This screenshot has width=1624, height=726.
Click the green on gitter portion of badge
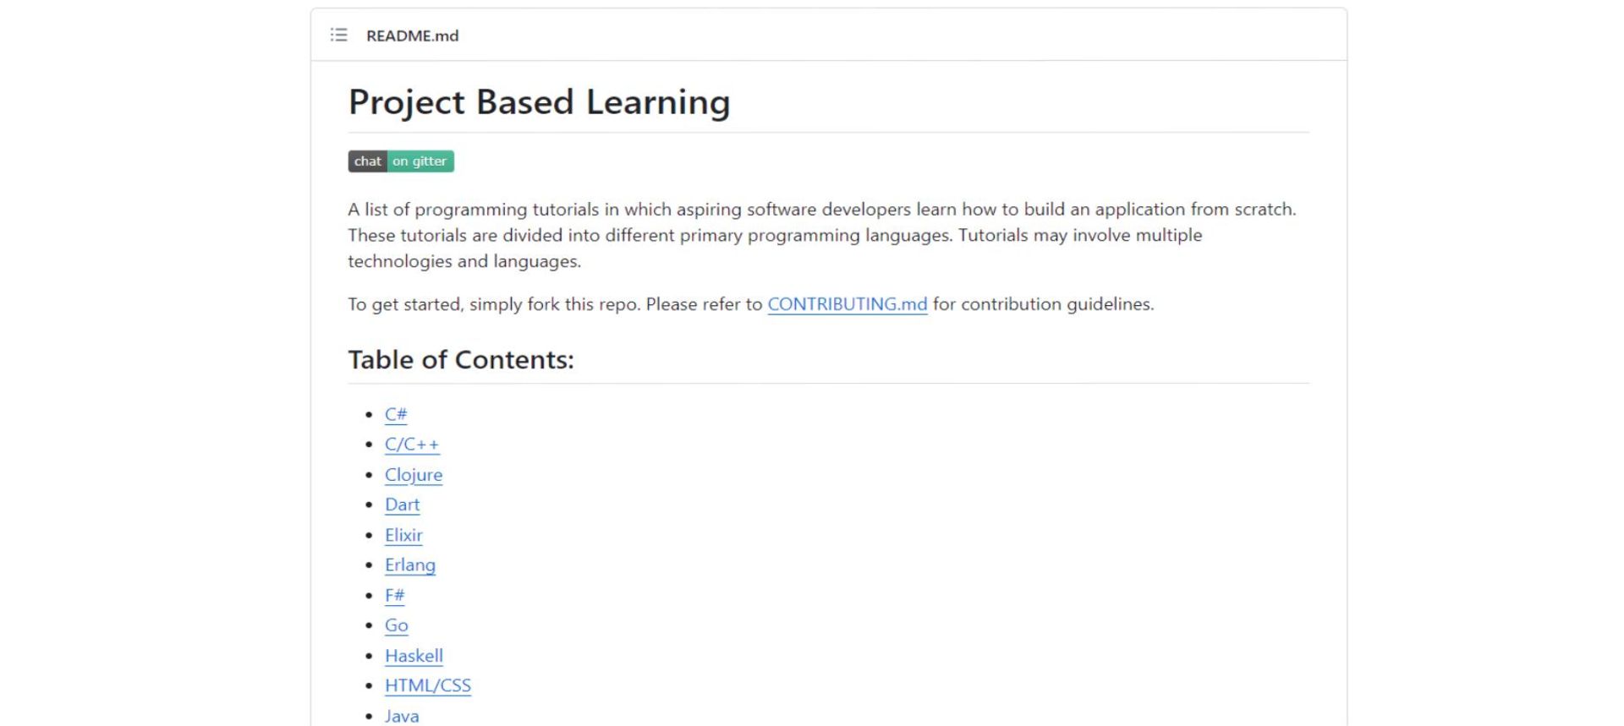[420, 161]
